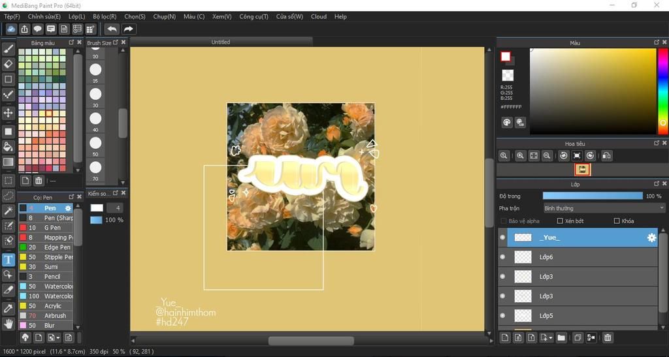Select the Brush tool in left toolbar

click(8, 49)
